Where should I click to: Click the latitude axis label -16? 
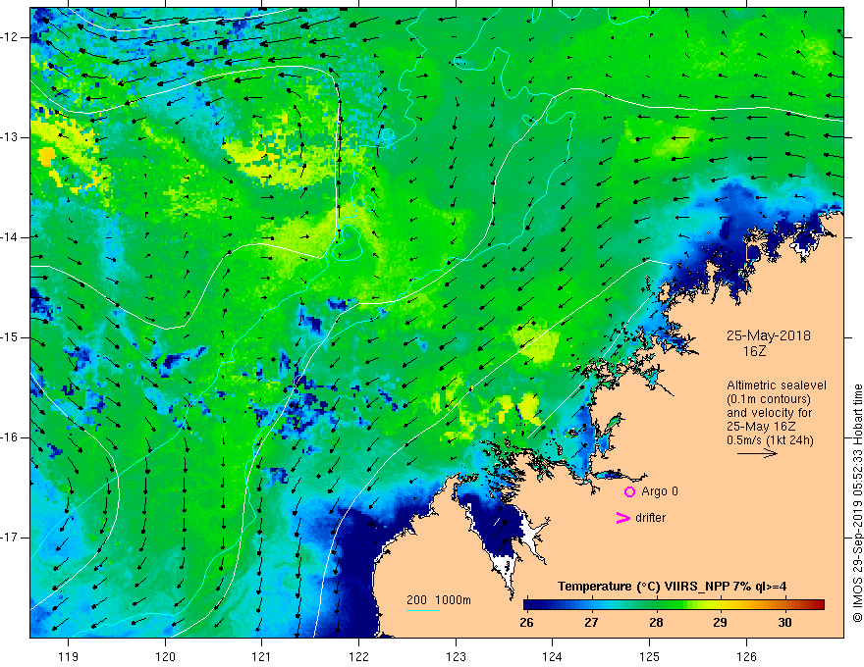(x=10, y=437)
